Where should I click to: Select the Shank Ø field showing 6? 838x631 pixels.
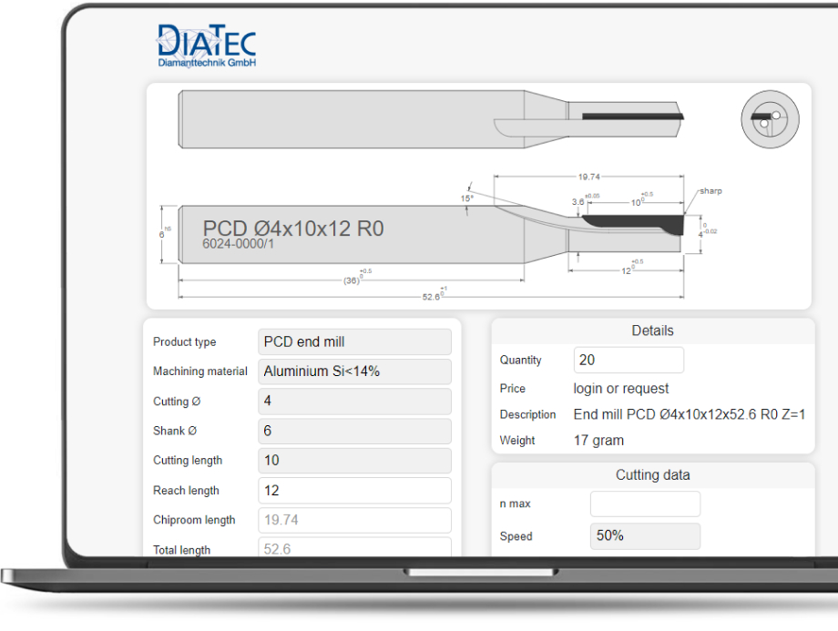[x=354, y=432]
